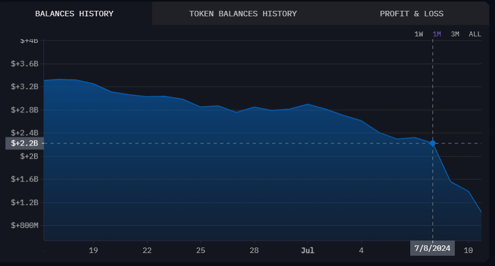The width and height of the screenshot is (495, 266).
Task: Click the 19 date label on x-axis
Action: coord(93,251)
